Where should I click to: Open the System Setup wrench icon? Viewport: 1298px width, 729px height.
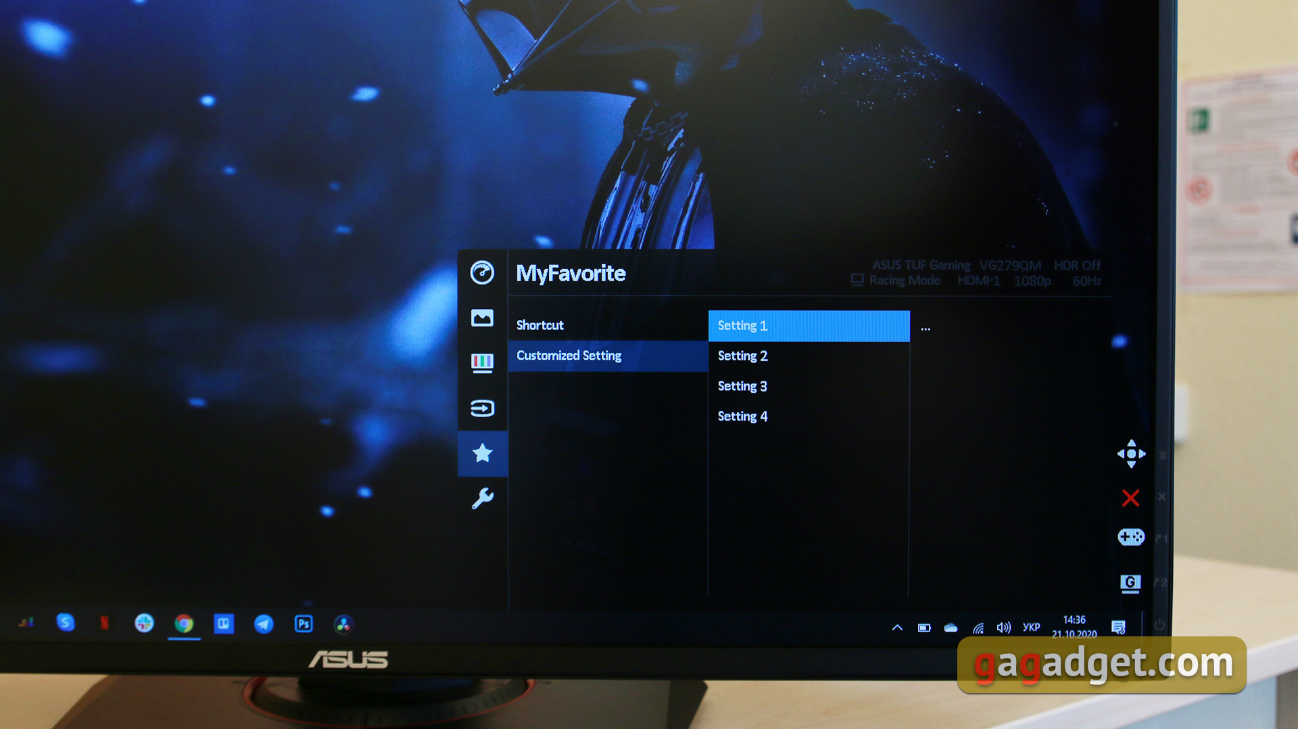click(482, 499)
